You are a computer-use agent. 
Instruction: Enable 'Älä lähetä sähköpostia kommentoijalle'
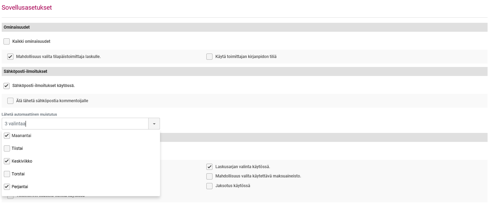pyautogui.click(x=10, y=101)
